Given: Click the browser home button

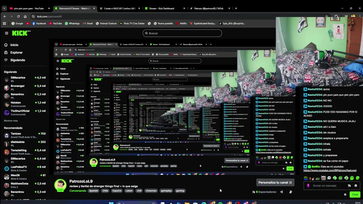Looking at the screenshot, I should point(25,16).
